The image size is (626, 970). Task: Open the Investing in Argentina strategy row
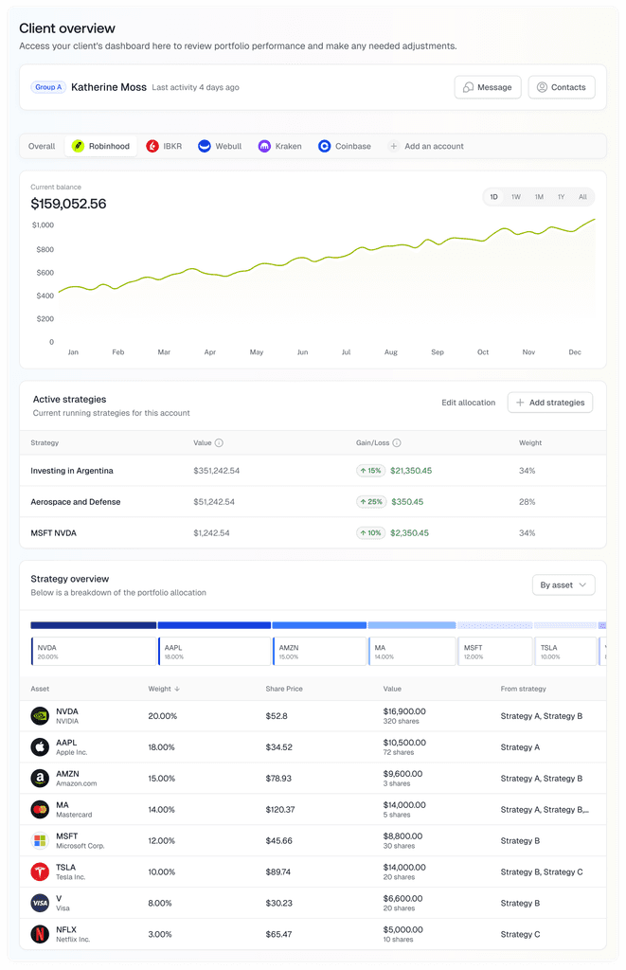(313, 471)
